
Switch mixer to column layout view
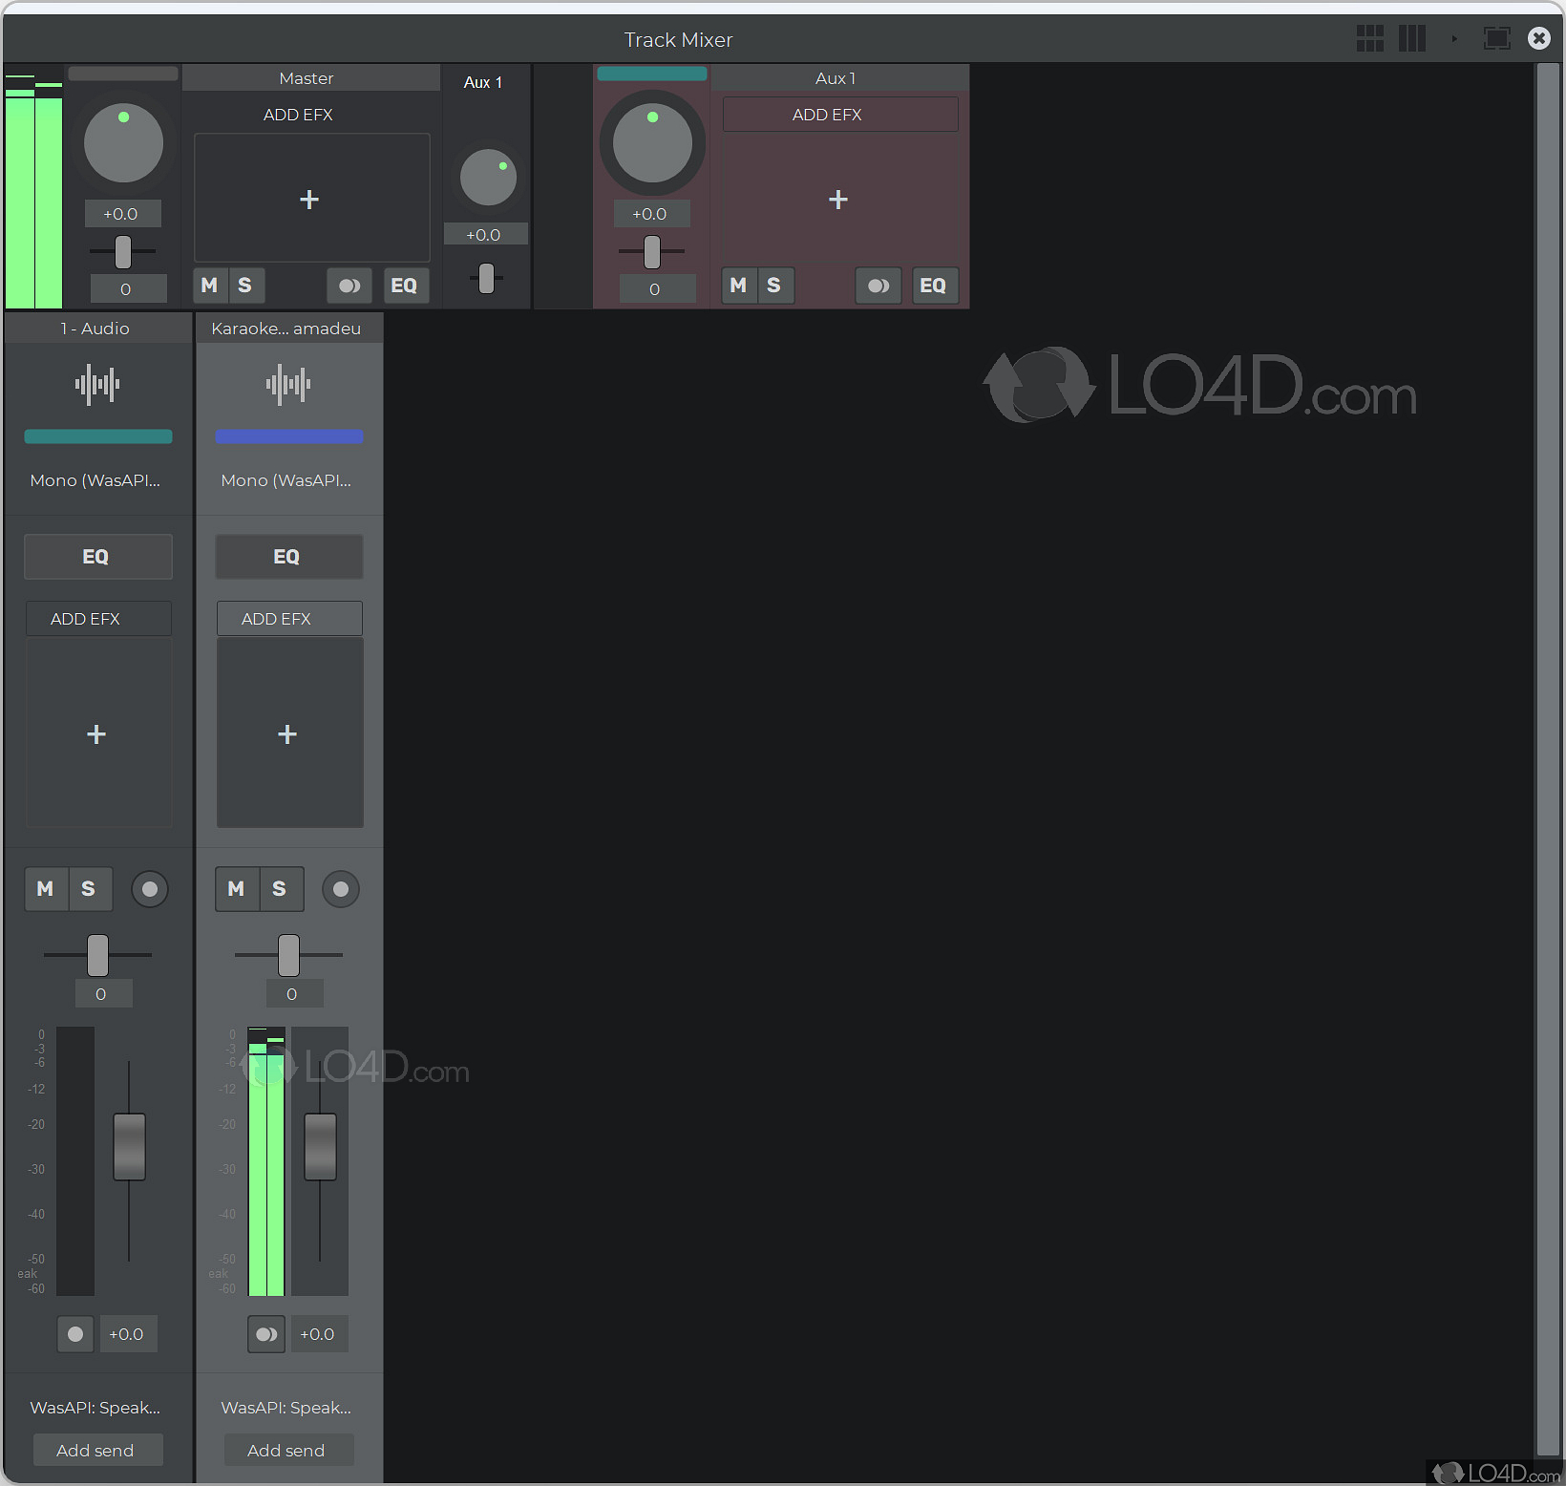coord(1412,38)
